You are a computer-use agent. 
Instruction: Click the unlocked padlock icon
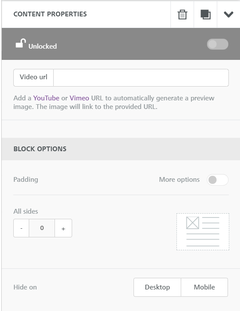click(x=21, y=43)
